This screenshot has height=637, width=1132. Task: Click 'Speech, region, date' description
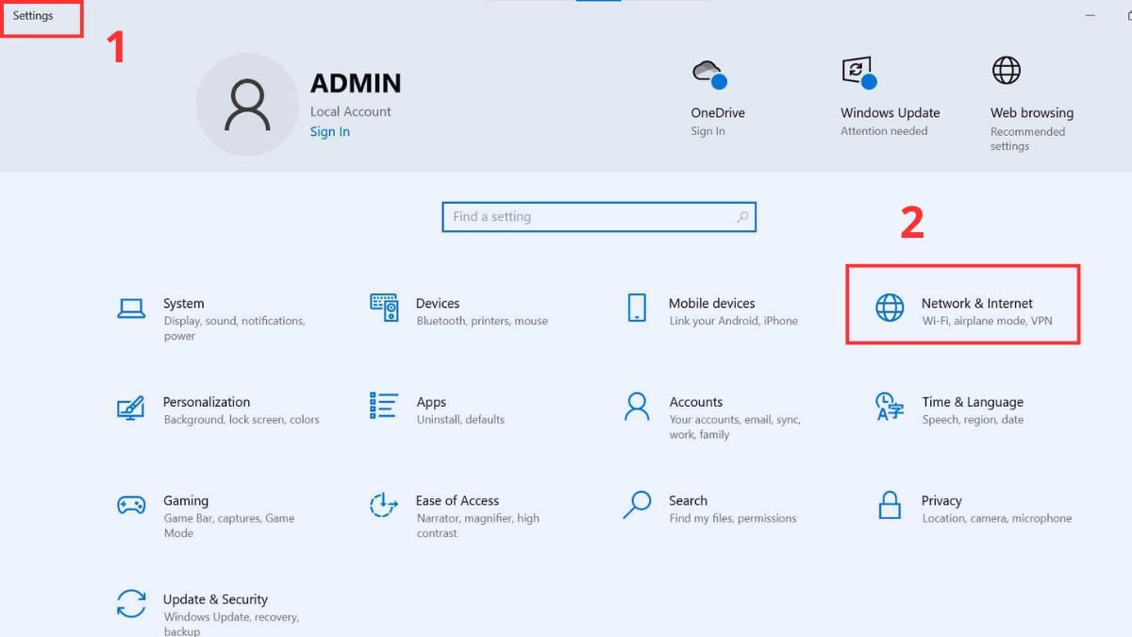click(x=973, y=420)
